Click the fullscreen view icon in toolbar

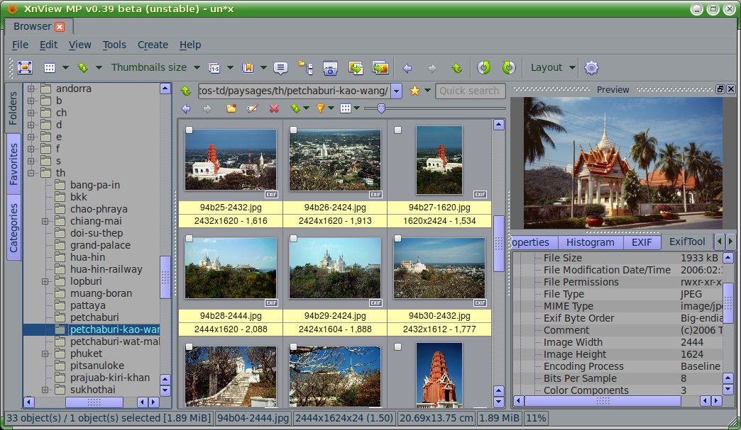(x=25, y=68)
